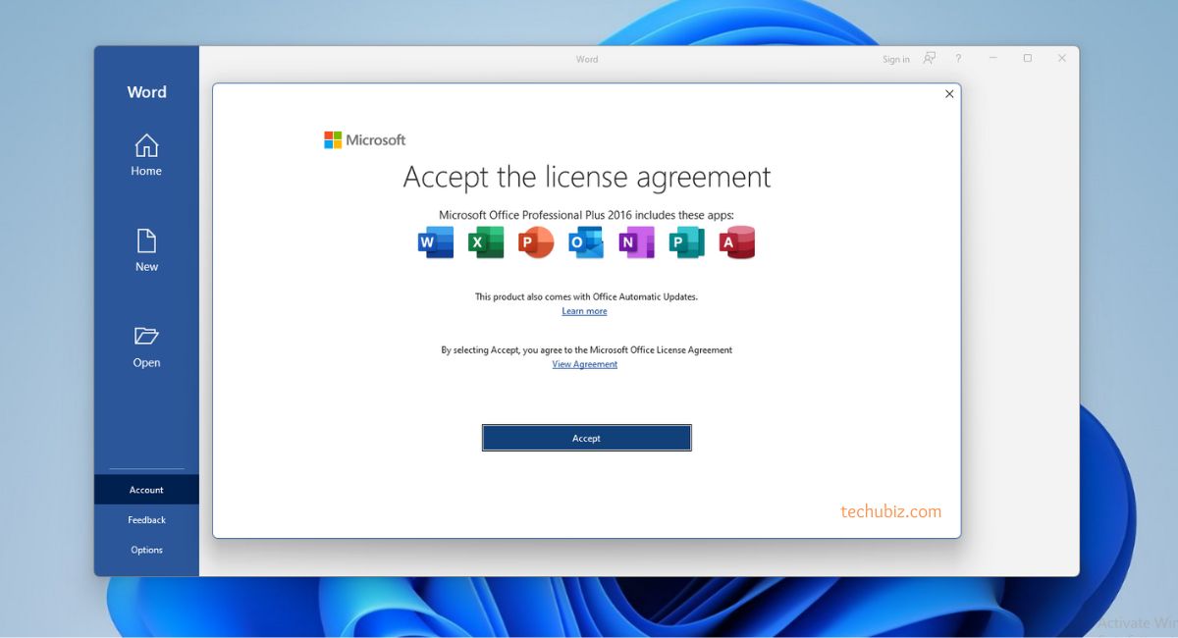Image resolution: width=1178 pixels, height=638 pixels.
Task: Click the Publisher app icon
Action: tap(686, 242)
